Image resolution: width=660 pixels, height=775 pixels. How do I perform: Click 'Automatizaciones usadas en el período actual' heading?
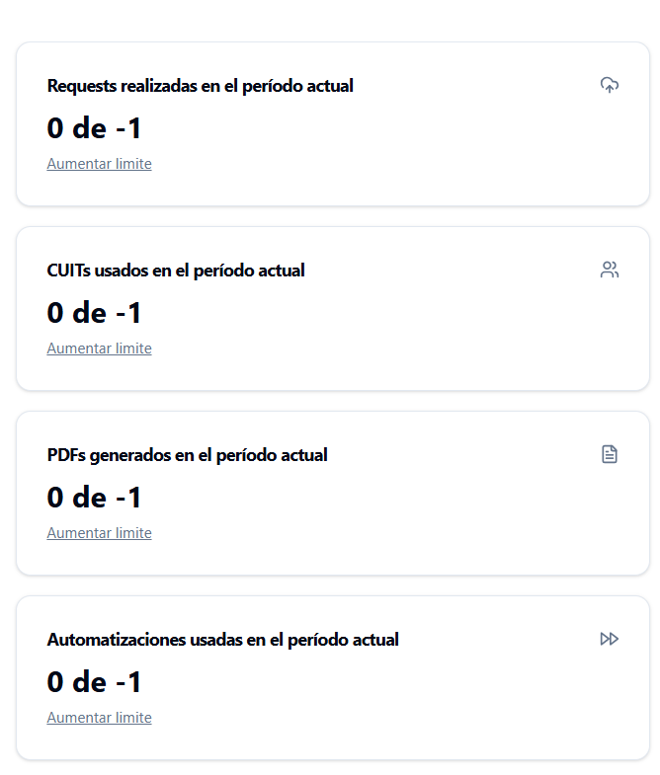coord(222,640)
